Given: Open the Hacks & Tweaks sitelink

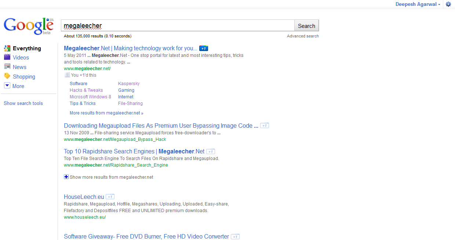Looking at the screenshot, I should click(x=86, y=90).
